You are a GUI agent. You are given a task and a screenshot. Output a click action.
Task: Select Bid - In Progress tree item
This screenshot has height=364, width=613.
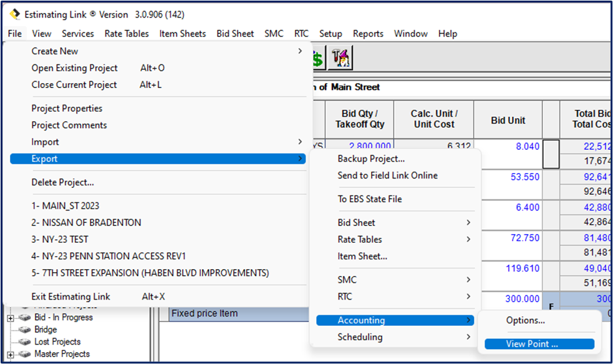(x=64, y=317)
